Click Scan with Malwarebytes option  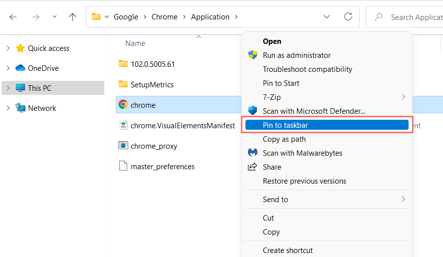pos(302,153)
